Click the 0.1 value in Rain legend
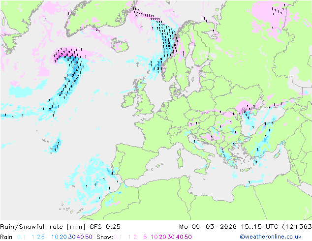Screen dimensions: 312x241 (x=21, y=237)
